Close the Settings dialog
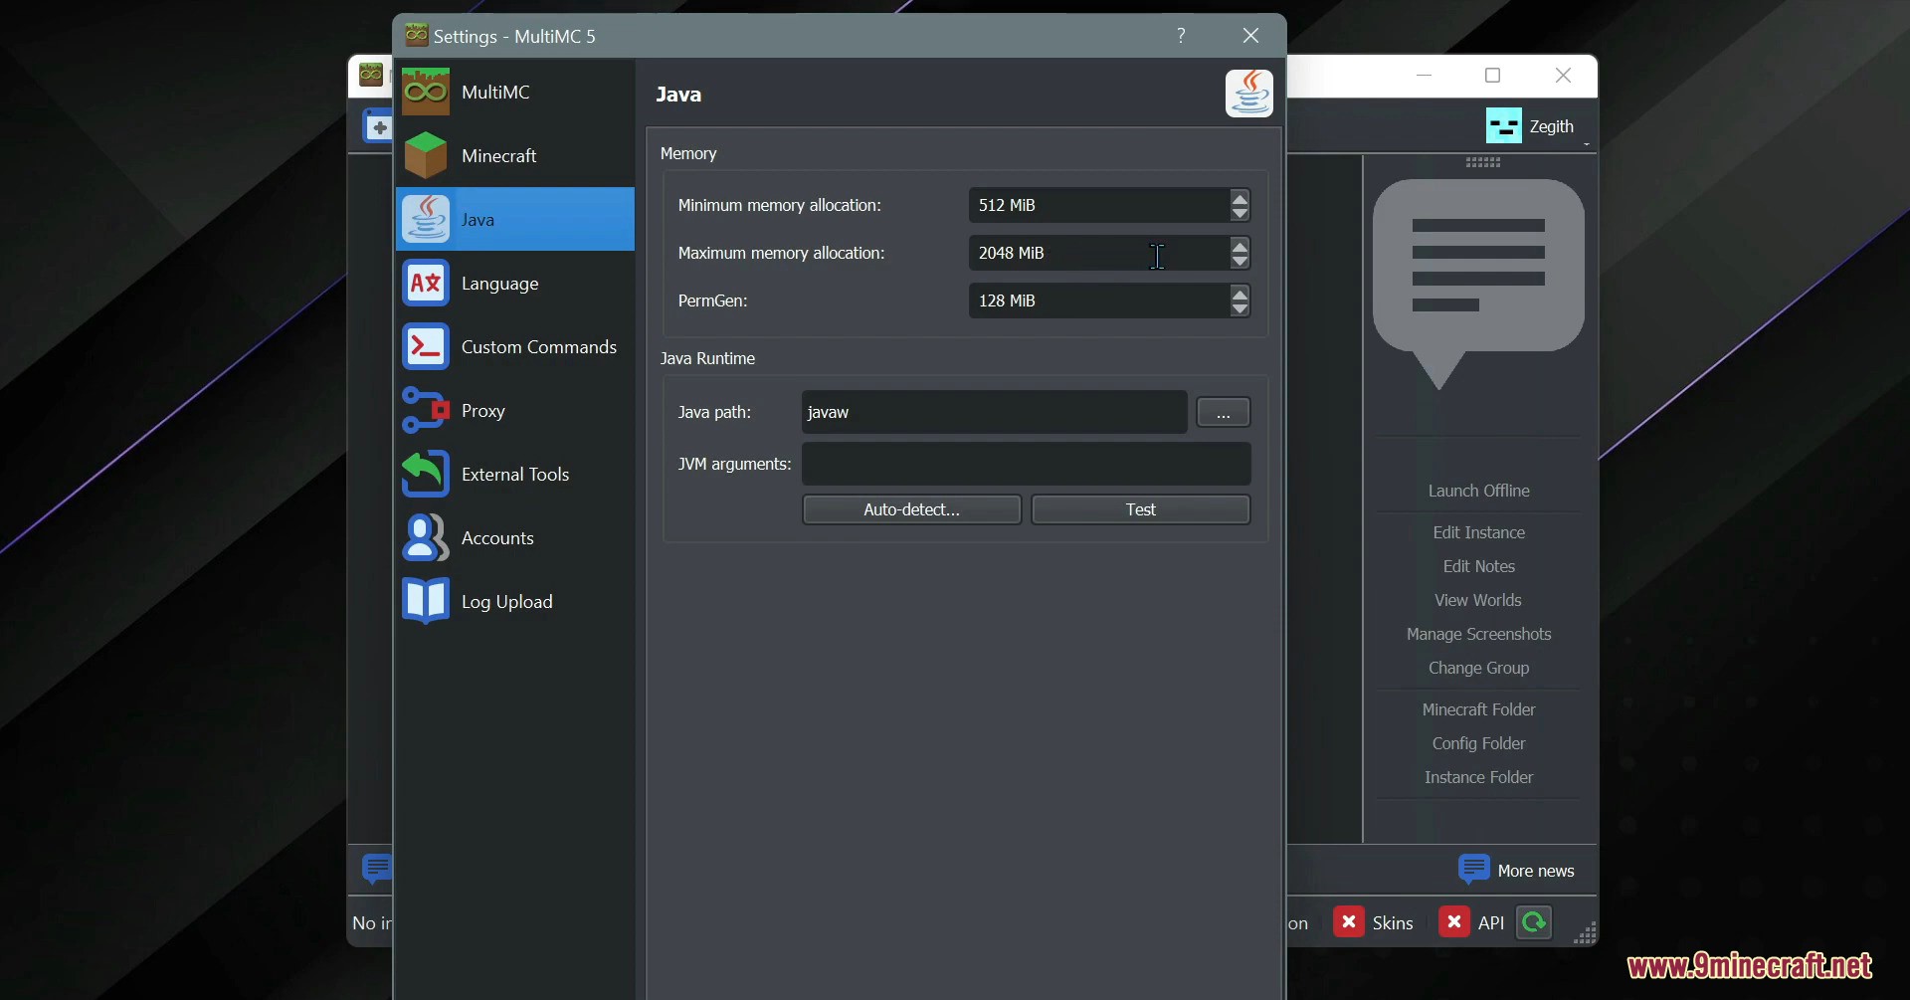The image size is (1910, 1000). coord(1250,36)
